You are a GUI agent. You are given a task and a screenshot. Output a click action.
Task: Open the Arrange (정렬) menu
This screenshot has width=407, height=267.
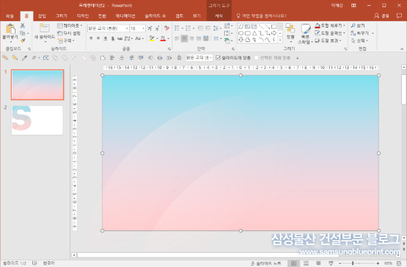tap(290, 33)
